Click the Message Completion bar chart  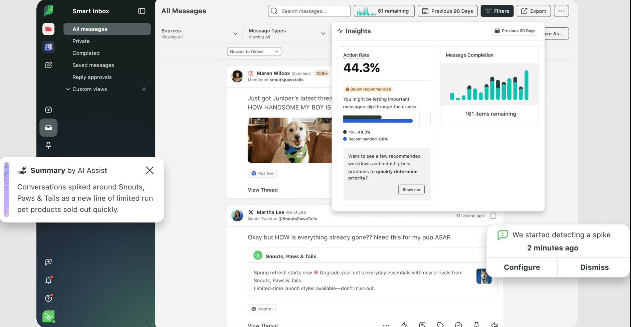pos(490,85)
